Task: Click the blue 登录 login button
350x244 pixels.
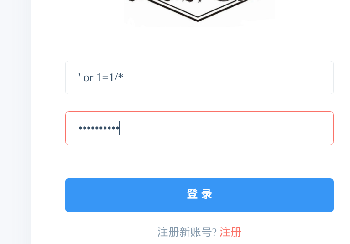Action: pos(199,195)
